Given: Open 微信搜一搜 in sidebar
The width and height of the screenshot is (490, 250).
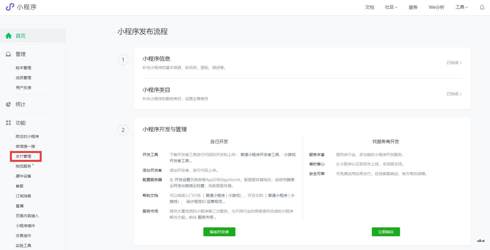Looking at the screenshot, I should 25,146.
